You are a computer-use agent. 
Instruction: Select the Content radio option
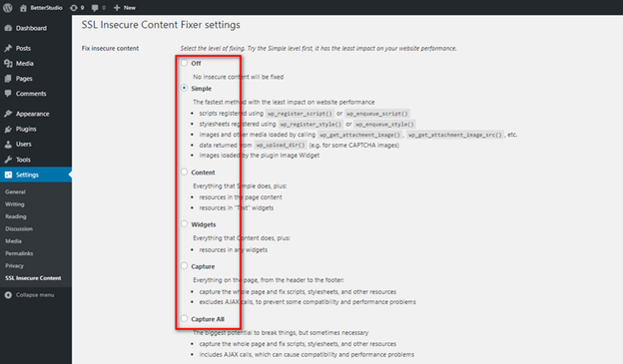tap(184, 172)
